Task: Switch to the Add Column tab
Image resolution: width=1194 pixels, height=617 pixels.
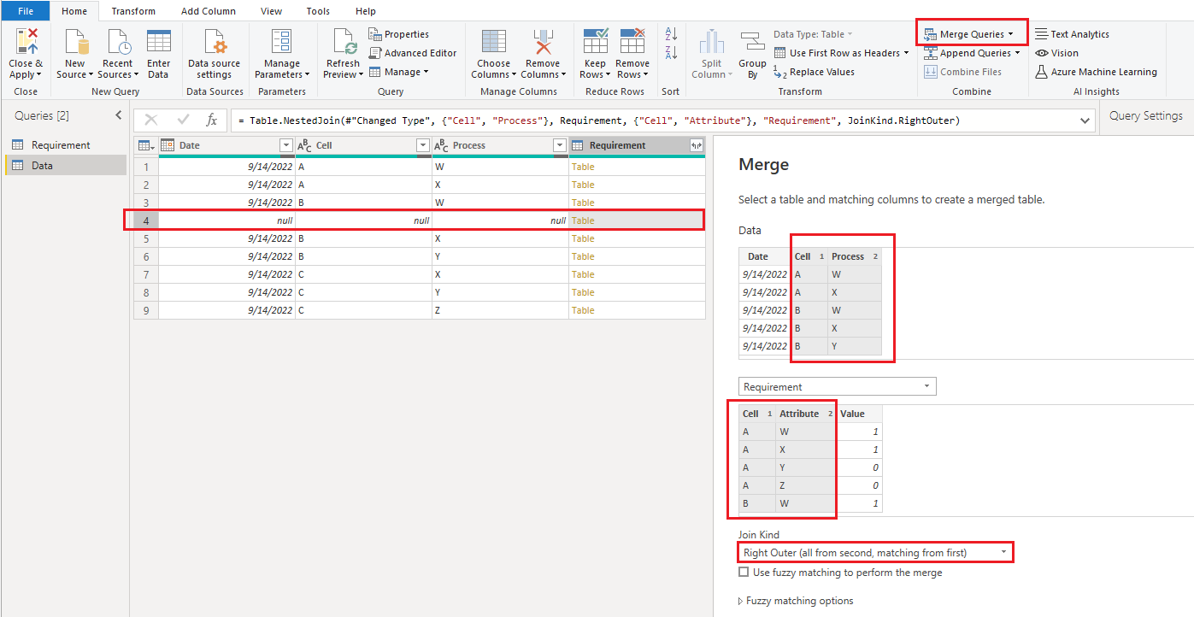Action: pos(209,11)
